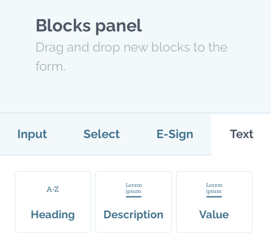Click the Description label text
Screen dimensions: 271x252
133,215
